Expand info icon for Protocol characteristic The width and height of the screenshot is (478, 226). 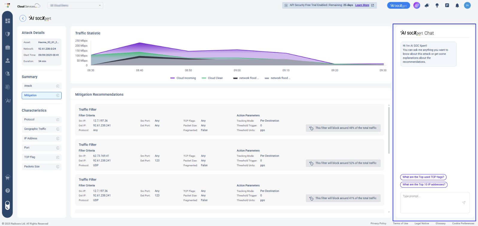(58, 120)
